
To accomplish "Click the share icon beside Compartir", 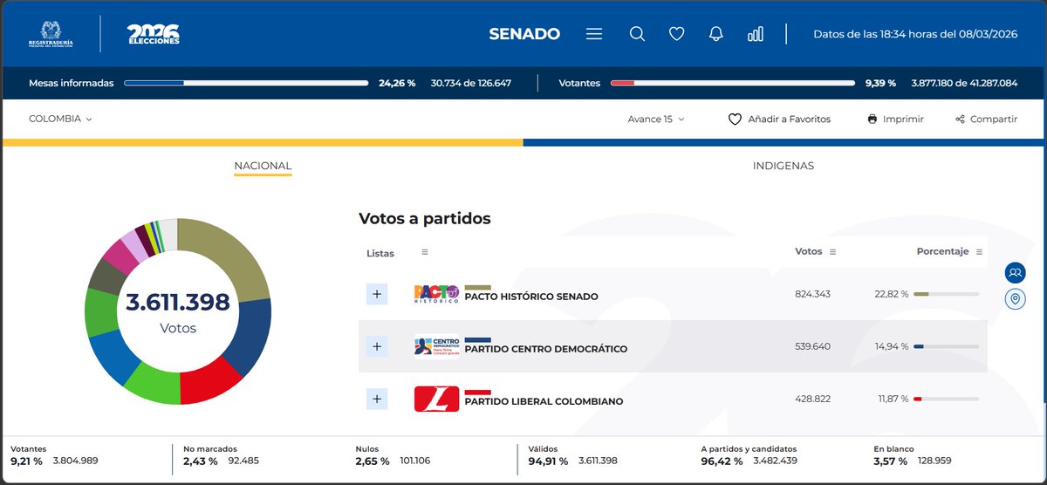I will tap(960, 119).
